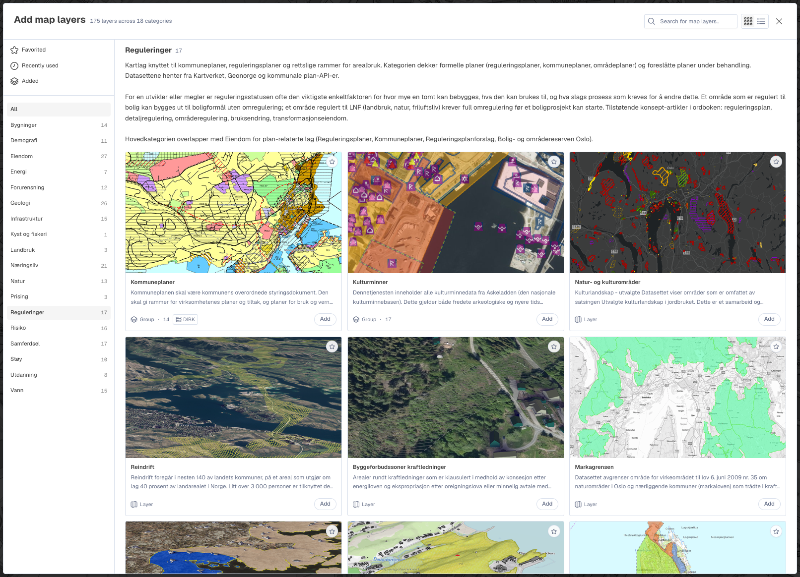Click the Kulturminner card title

pyautogui.click(x=370, y=282)
